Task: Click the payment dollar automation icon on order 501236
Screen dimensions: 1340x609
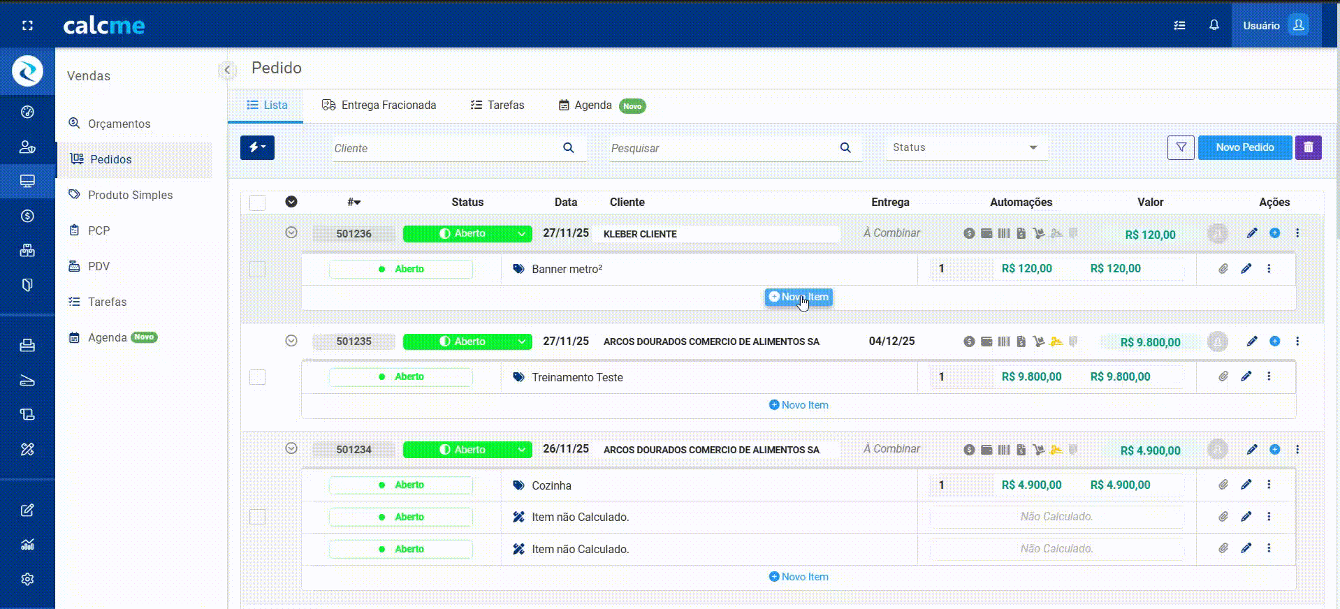Action: click(x=969, y=233)
